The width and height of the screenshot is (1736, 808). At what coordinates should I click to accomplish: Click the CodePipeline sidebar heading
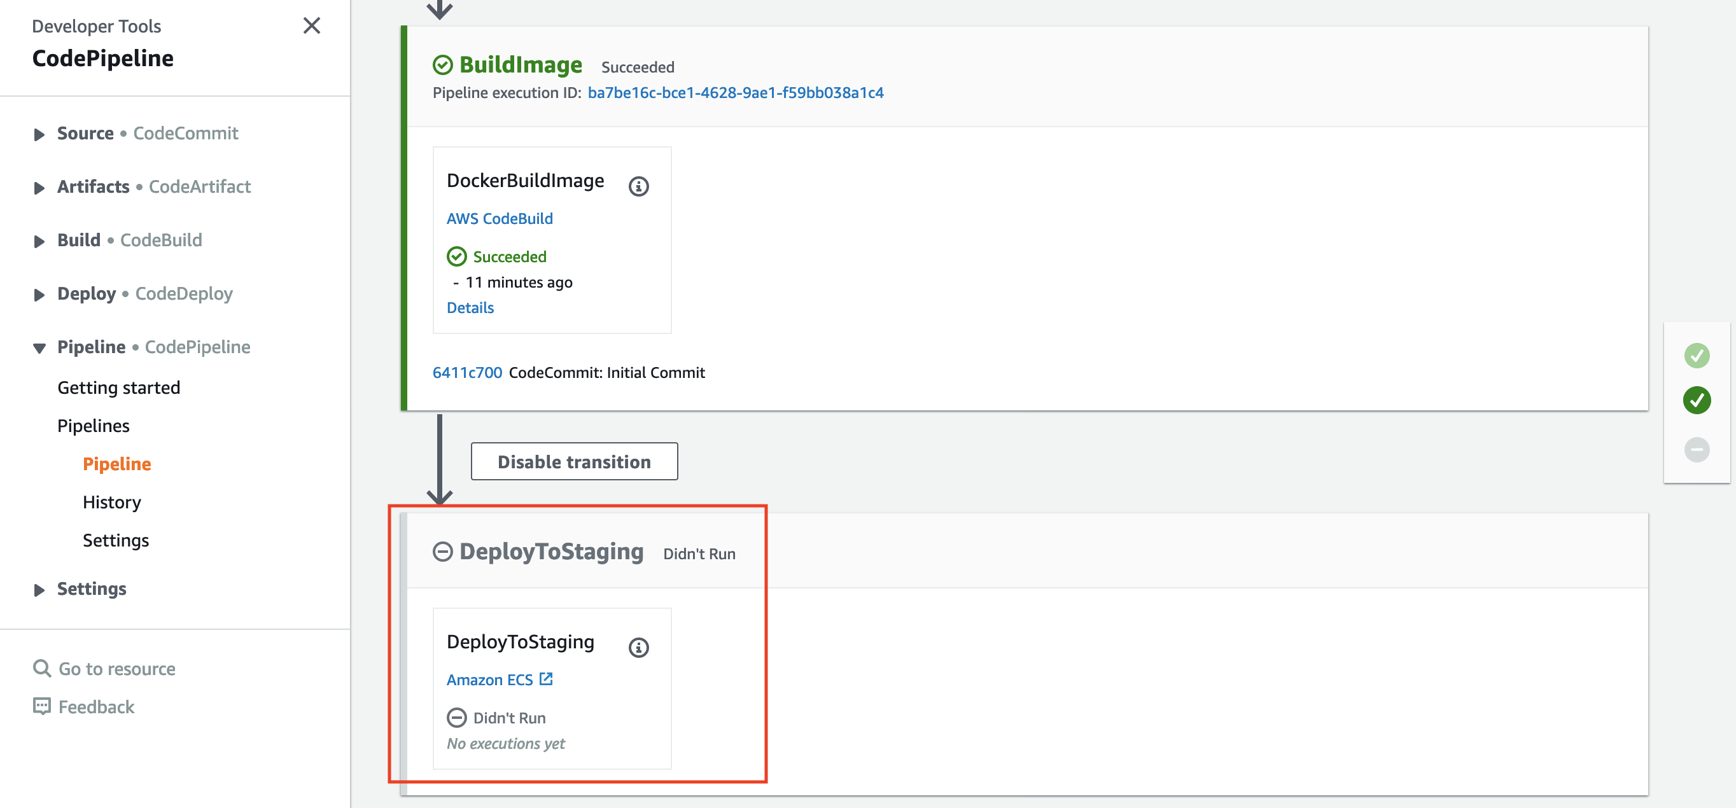point(102,59)
